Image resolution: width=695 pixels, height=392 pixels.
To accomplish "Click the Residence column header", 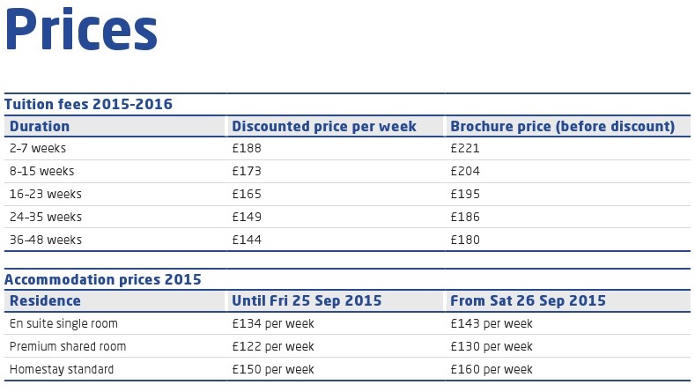I will 45,300.
